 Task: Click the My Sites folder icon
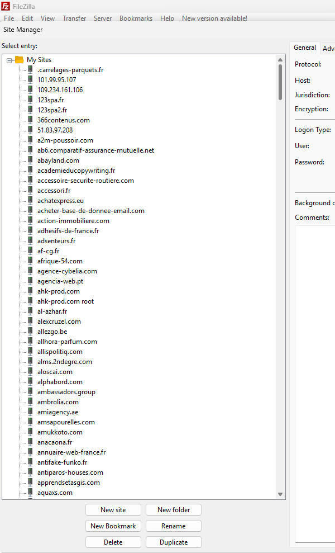pyautogui.click(x=20, y=60)
